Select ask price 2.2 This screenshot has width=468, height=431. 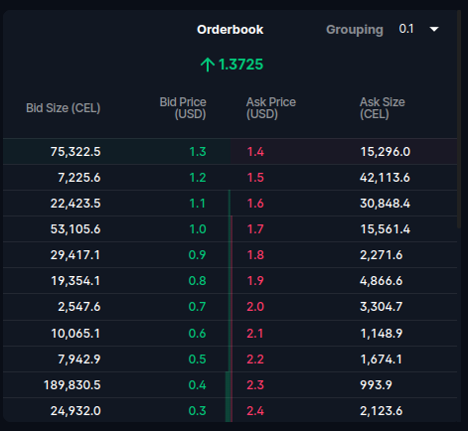255,359
